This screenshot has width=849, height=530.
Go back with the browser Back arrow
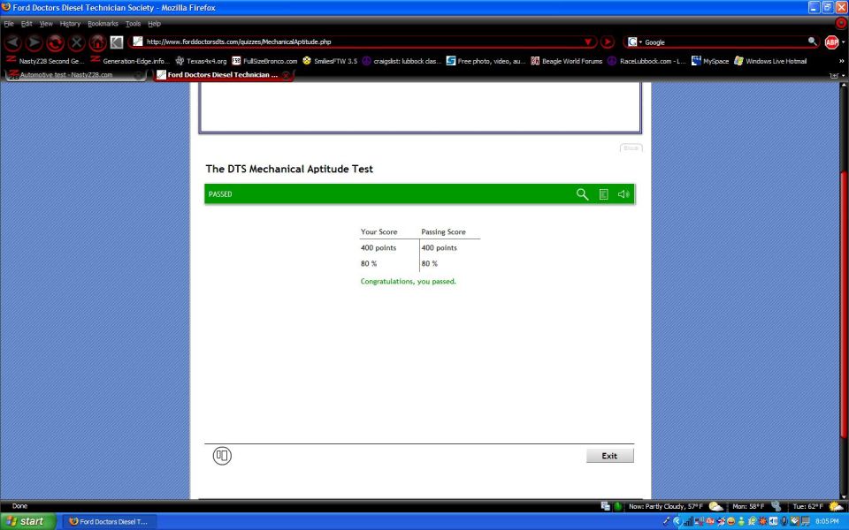[x=13, y=42]
